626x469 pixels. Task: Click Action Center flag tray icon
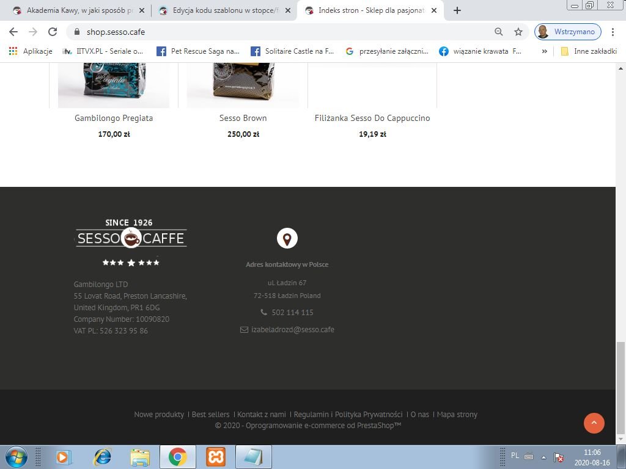click(559, 457)
